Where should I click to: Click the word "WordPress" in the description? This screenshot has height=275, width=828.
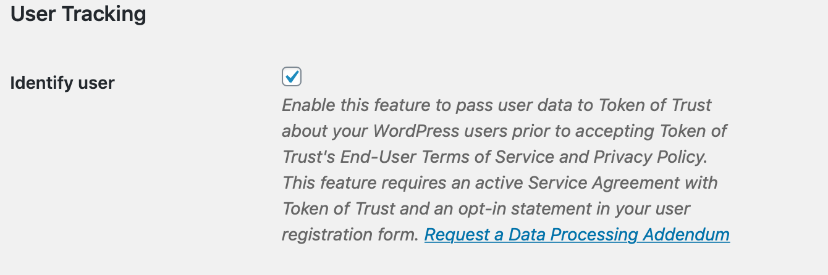[x=415, y=131]
